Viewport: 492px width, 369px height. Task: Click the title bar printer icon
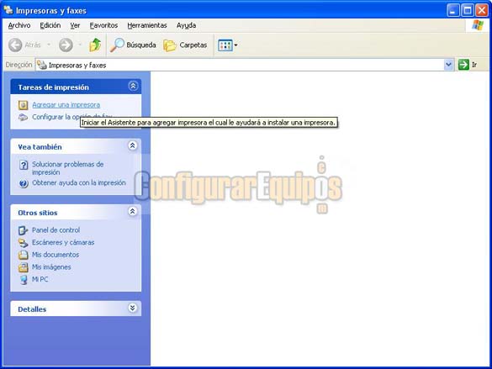tap(8, 10)
